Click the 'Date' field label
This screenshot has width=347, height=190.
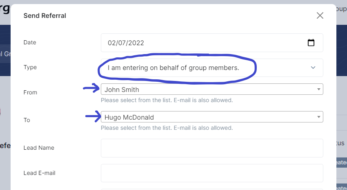[x=30, y=42]
